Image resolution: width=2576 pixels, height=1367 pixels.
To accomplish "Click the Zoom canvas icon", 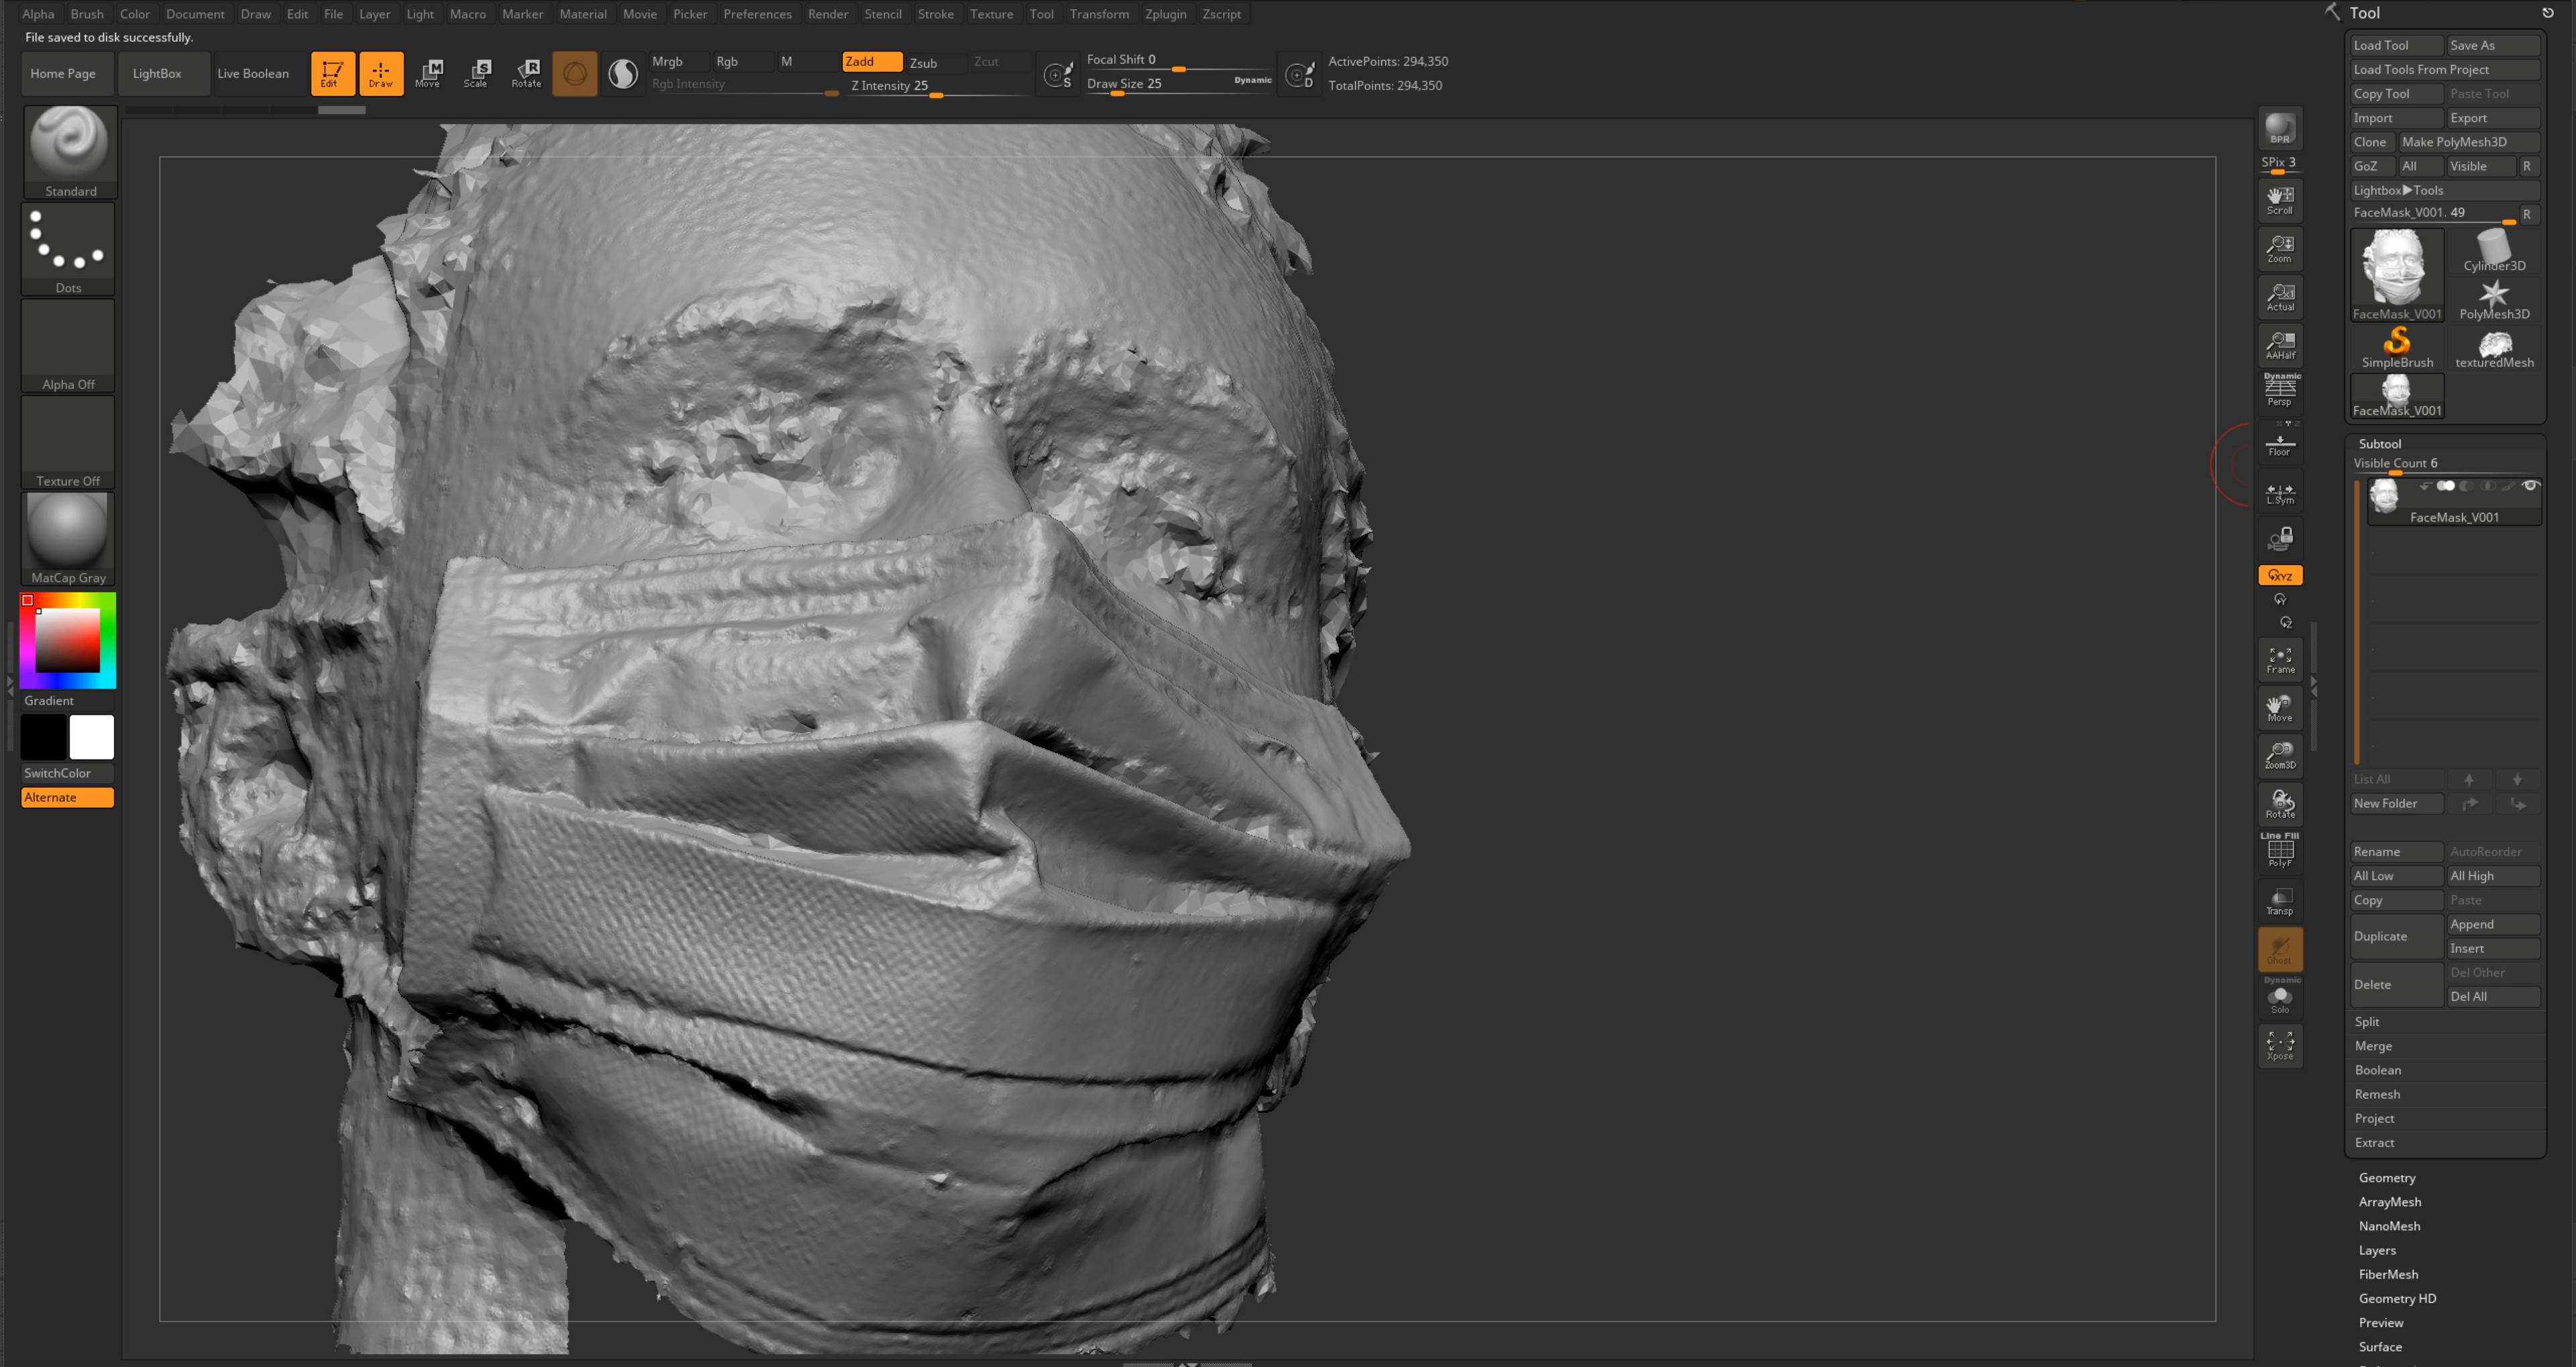I will (x=2280, y=248).
